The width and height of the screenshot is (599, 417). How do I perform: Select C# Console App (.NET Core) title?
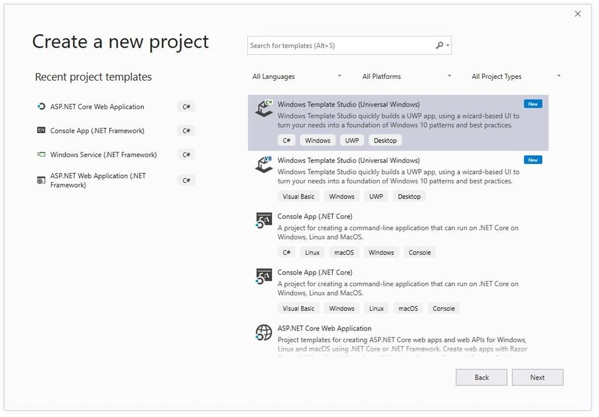[315, 217]
